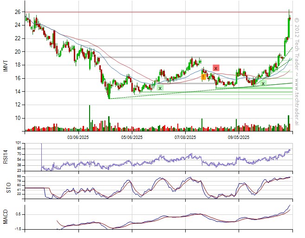Click the latest candlestick at the price peak

tap(289, 19)
